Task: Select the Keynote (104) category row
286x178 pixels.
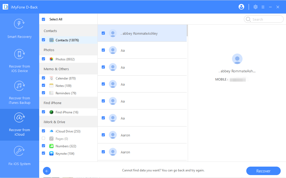Action: coord(68,153)
